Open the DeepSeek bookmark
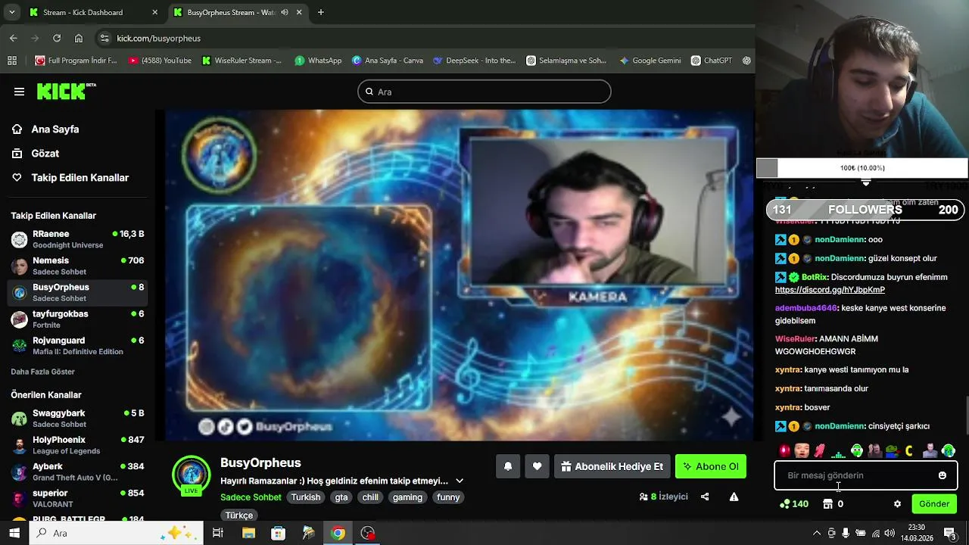This screenshot has width=969, height=545. point(474,61)
